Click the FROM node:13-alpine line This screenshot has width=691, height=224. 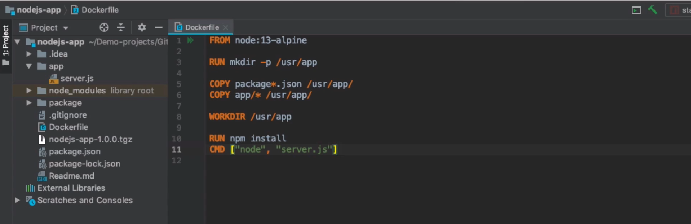point(258,40)
